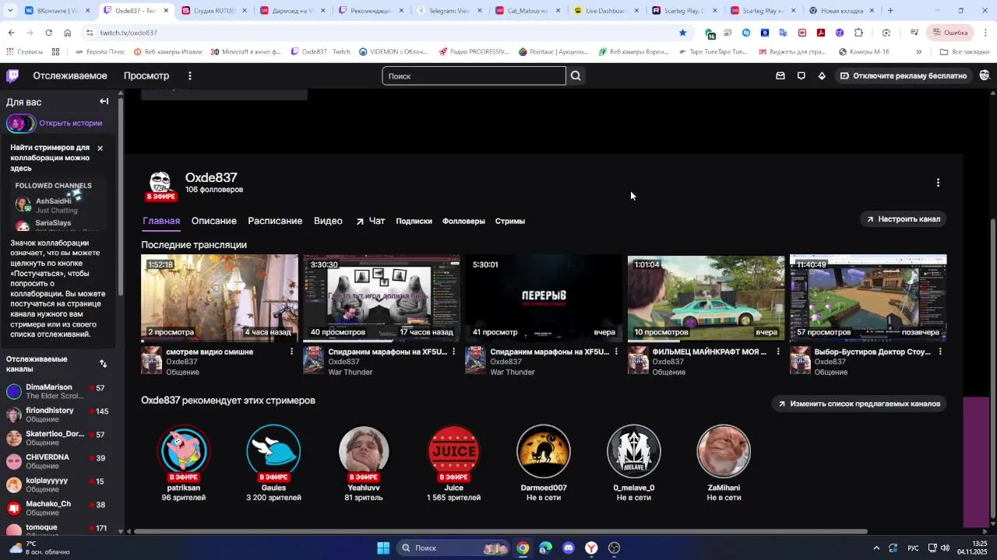Click the search magnifier button
The height and width of the screenshot is (560, 997).
click(x=576, y=75)
